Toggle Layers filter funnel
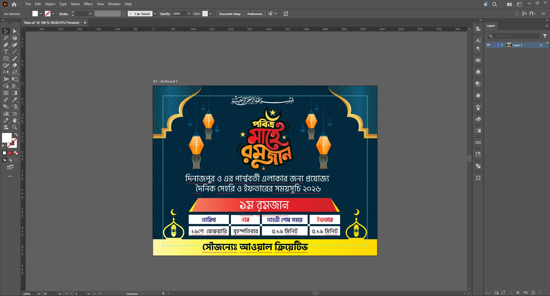550x296 pixels. 545,36
